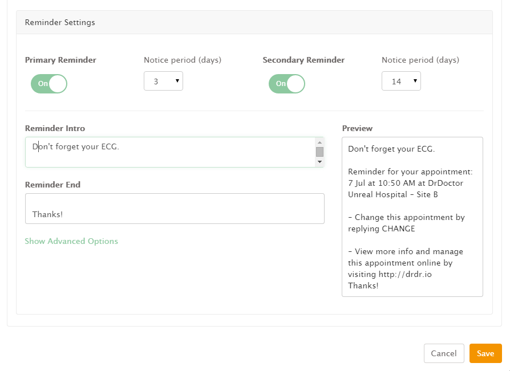Click the Primary Reminder label
This screenshot has height=371, width=510.
[60, 60]
